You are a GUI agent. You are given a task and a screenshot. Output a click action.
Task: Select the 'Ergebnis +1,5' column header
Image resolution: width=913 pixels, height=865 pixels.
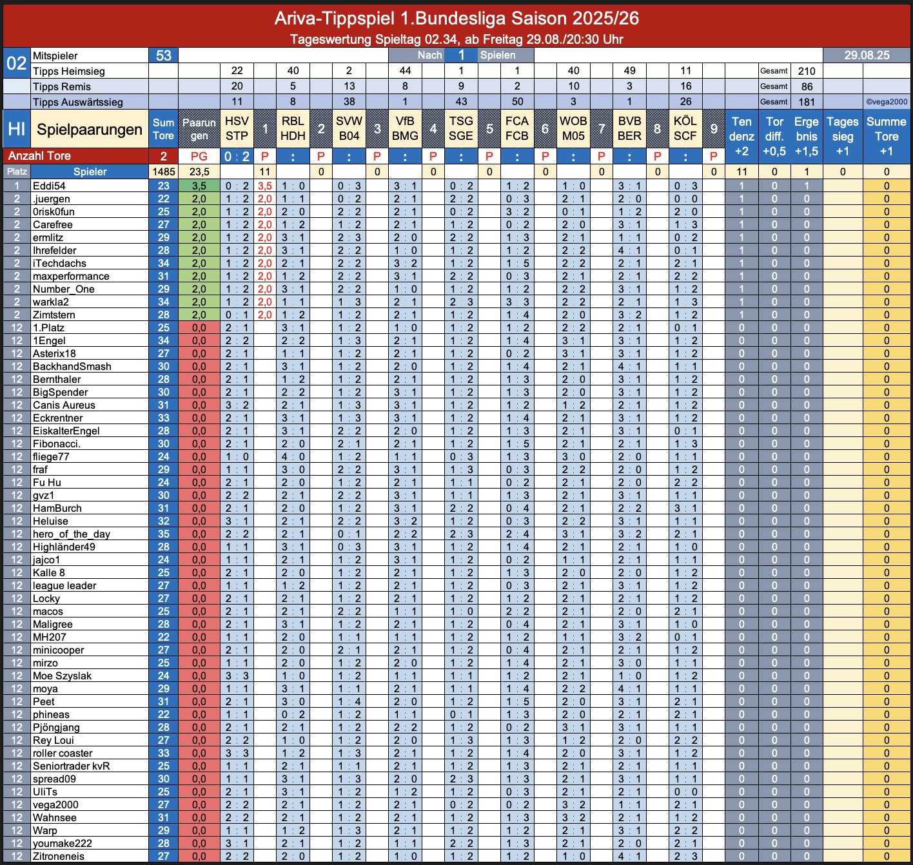[x=807, y=137]
